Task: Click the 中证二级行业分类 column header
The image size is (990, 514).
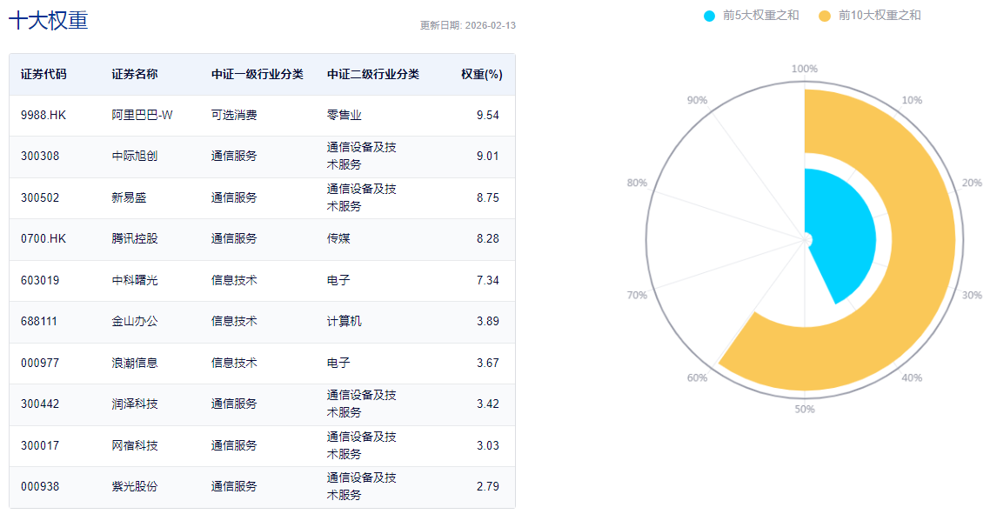Action: click(373, 75)
